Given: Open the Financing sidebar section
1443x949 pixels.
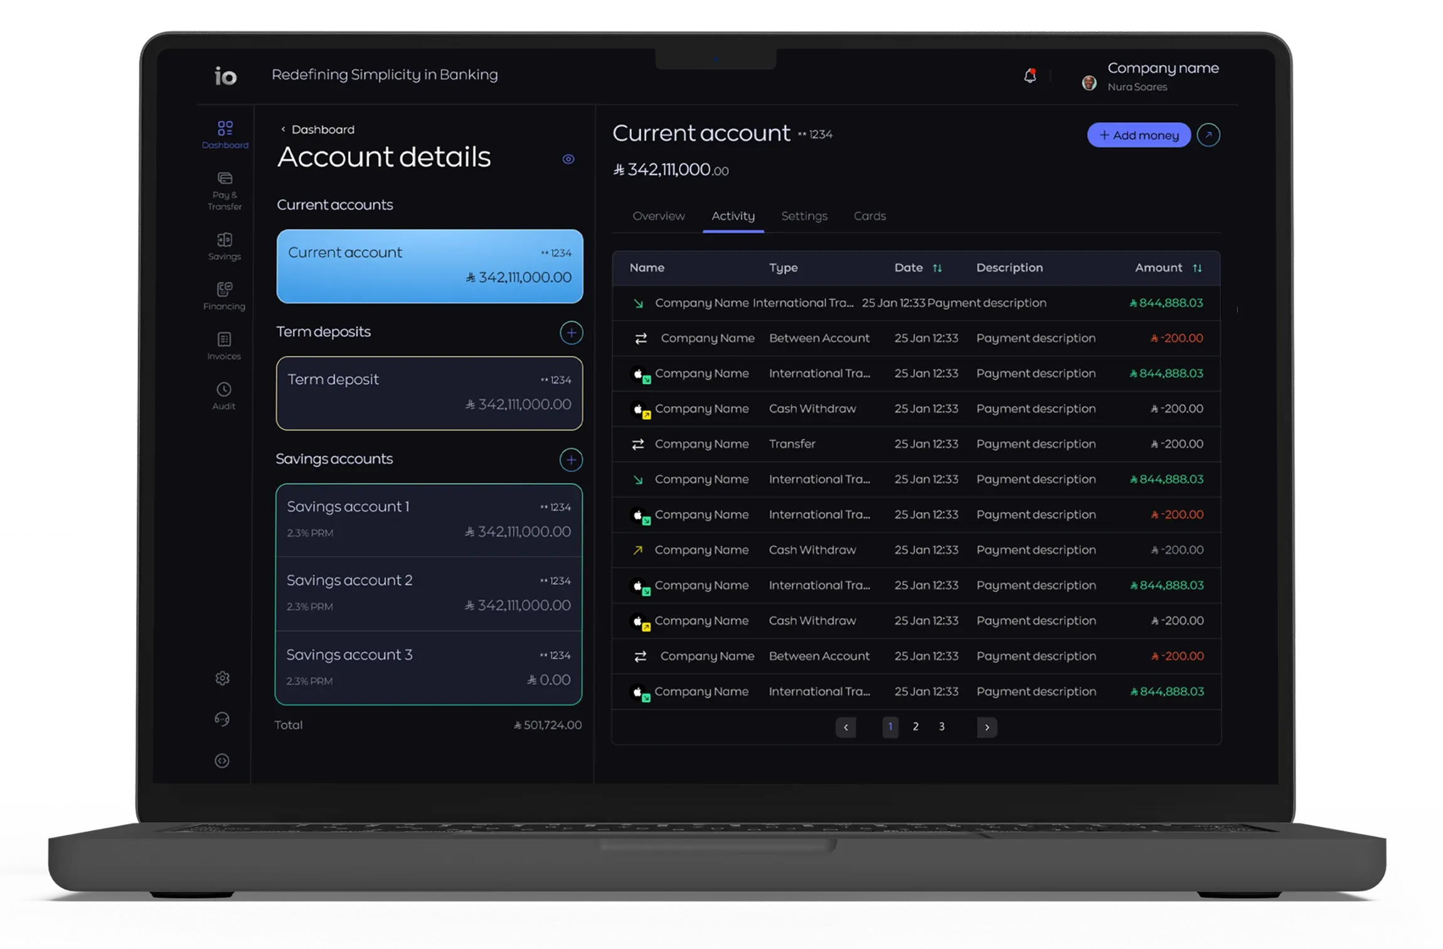Looking at the screenshot, I should pos(224,296).
